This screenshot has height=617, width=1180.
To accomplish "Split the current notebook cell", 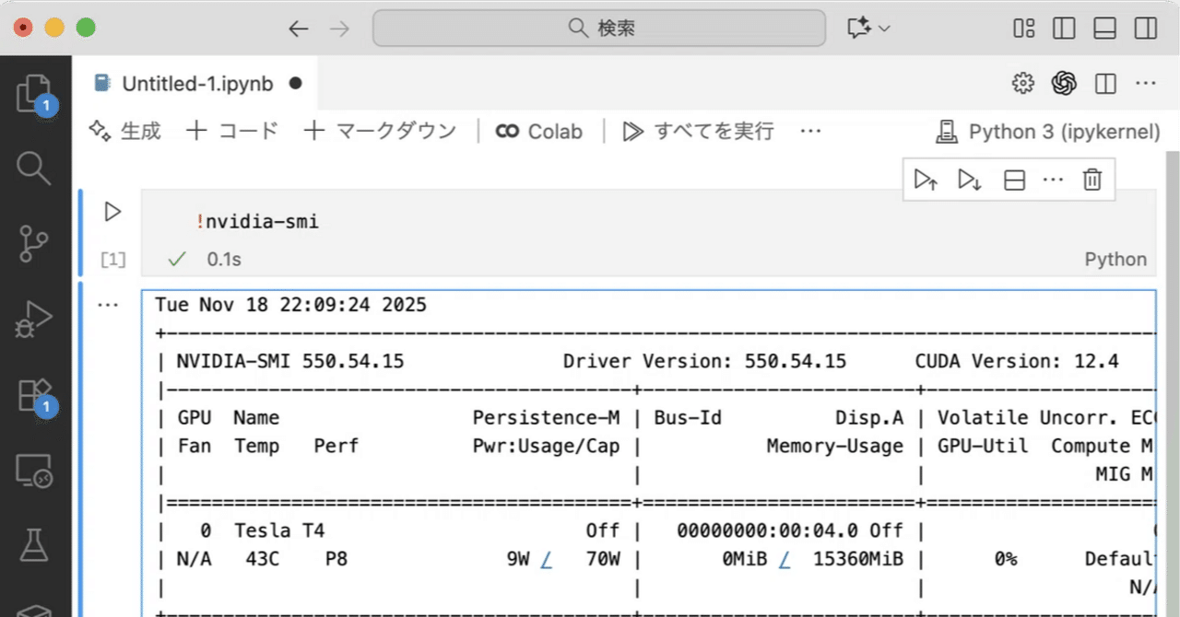I will click(x=1013, y=180).
